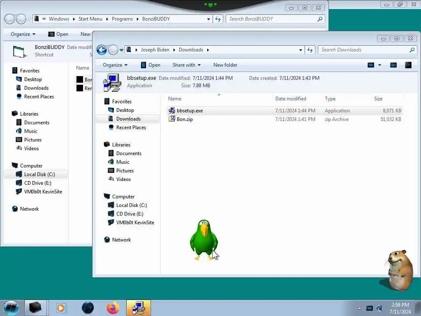
Task: Click Back arrow in Downloads window
Action: tap(102, 50)
